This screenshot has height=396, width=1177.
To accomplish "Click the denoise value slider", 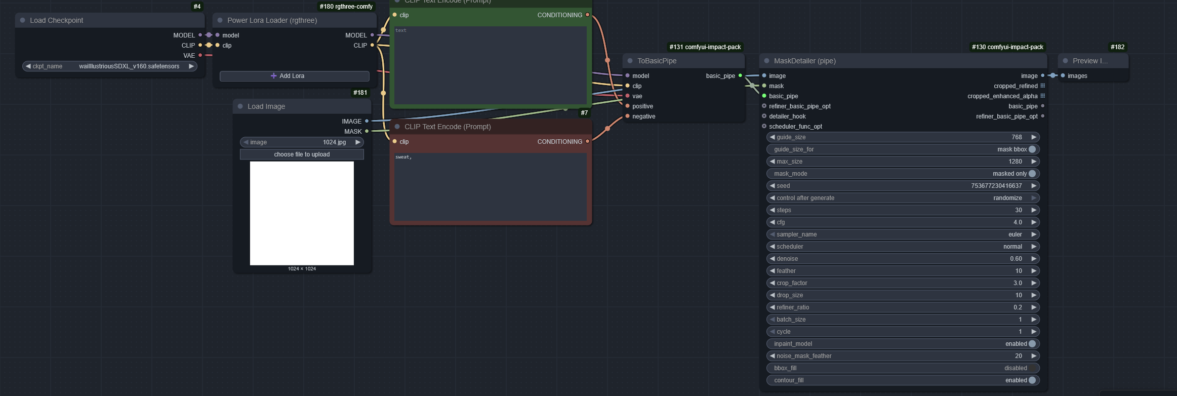I will pyautogui.click(x=903, y=259).
